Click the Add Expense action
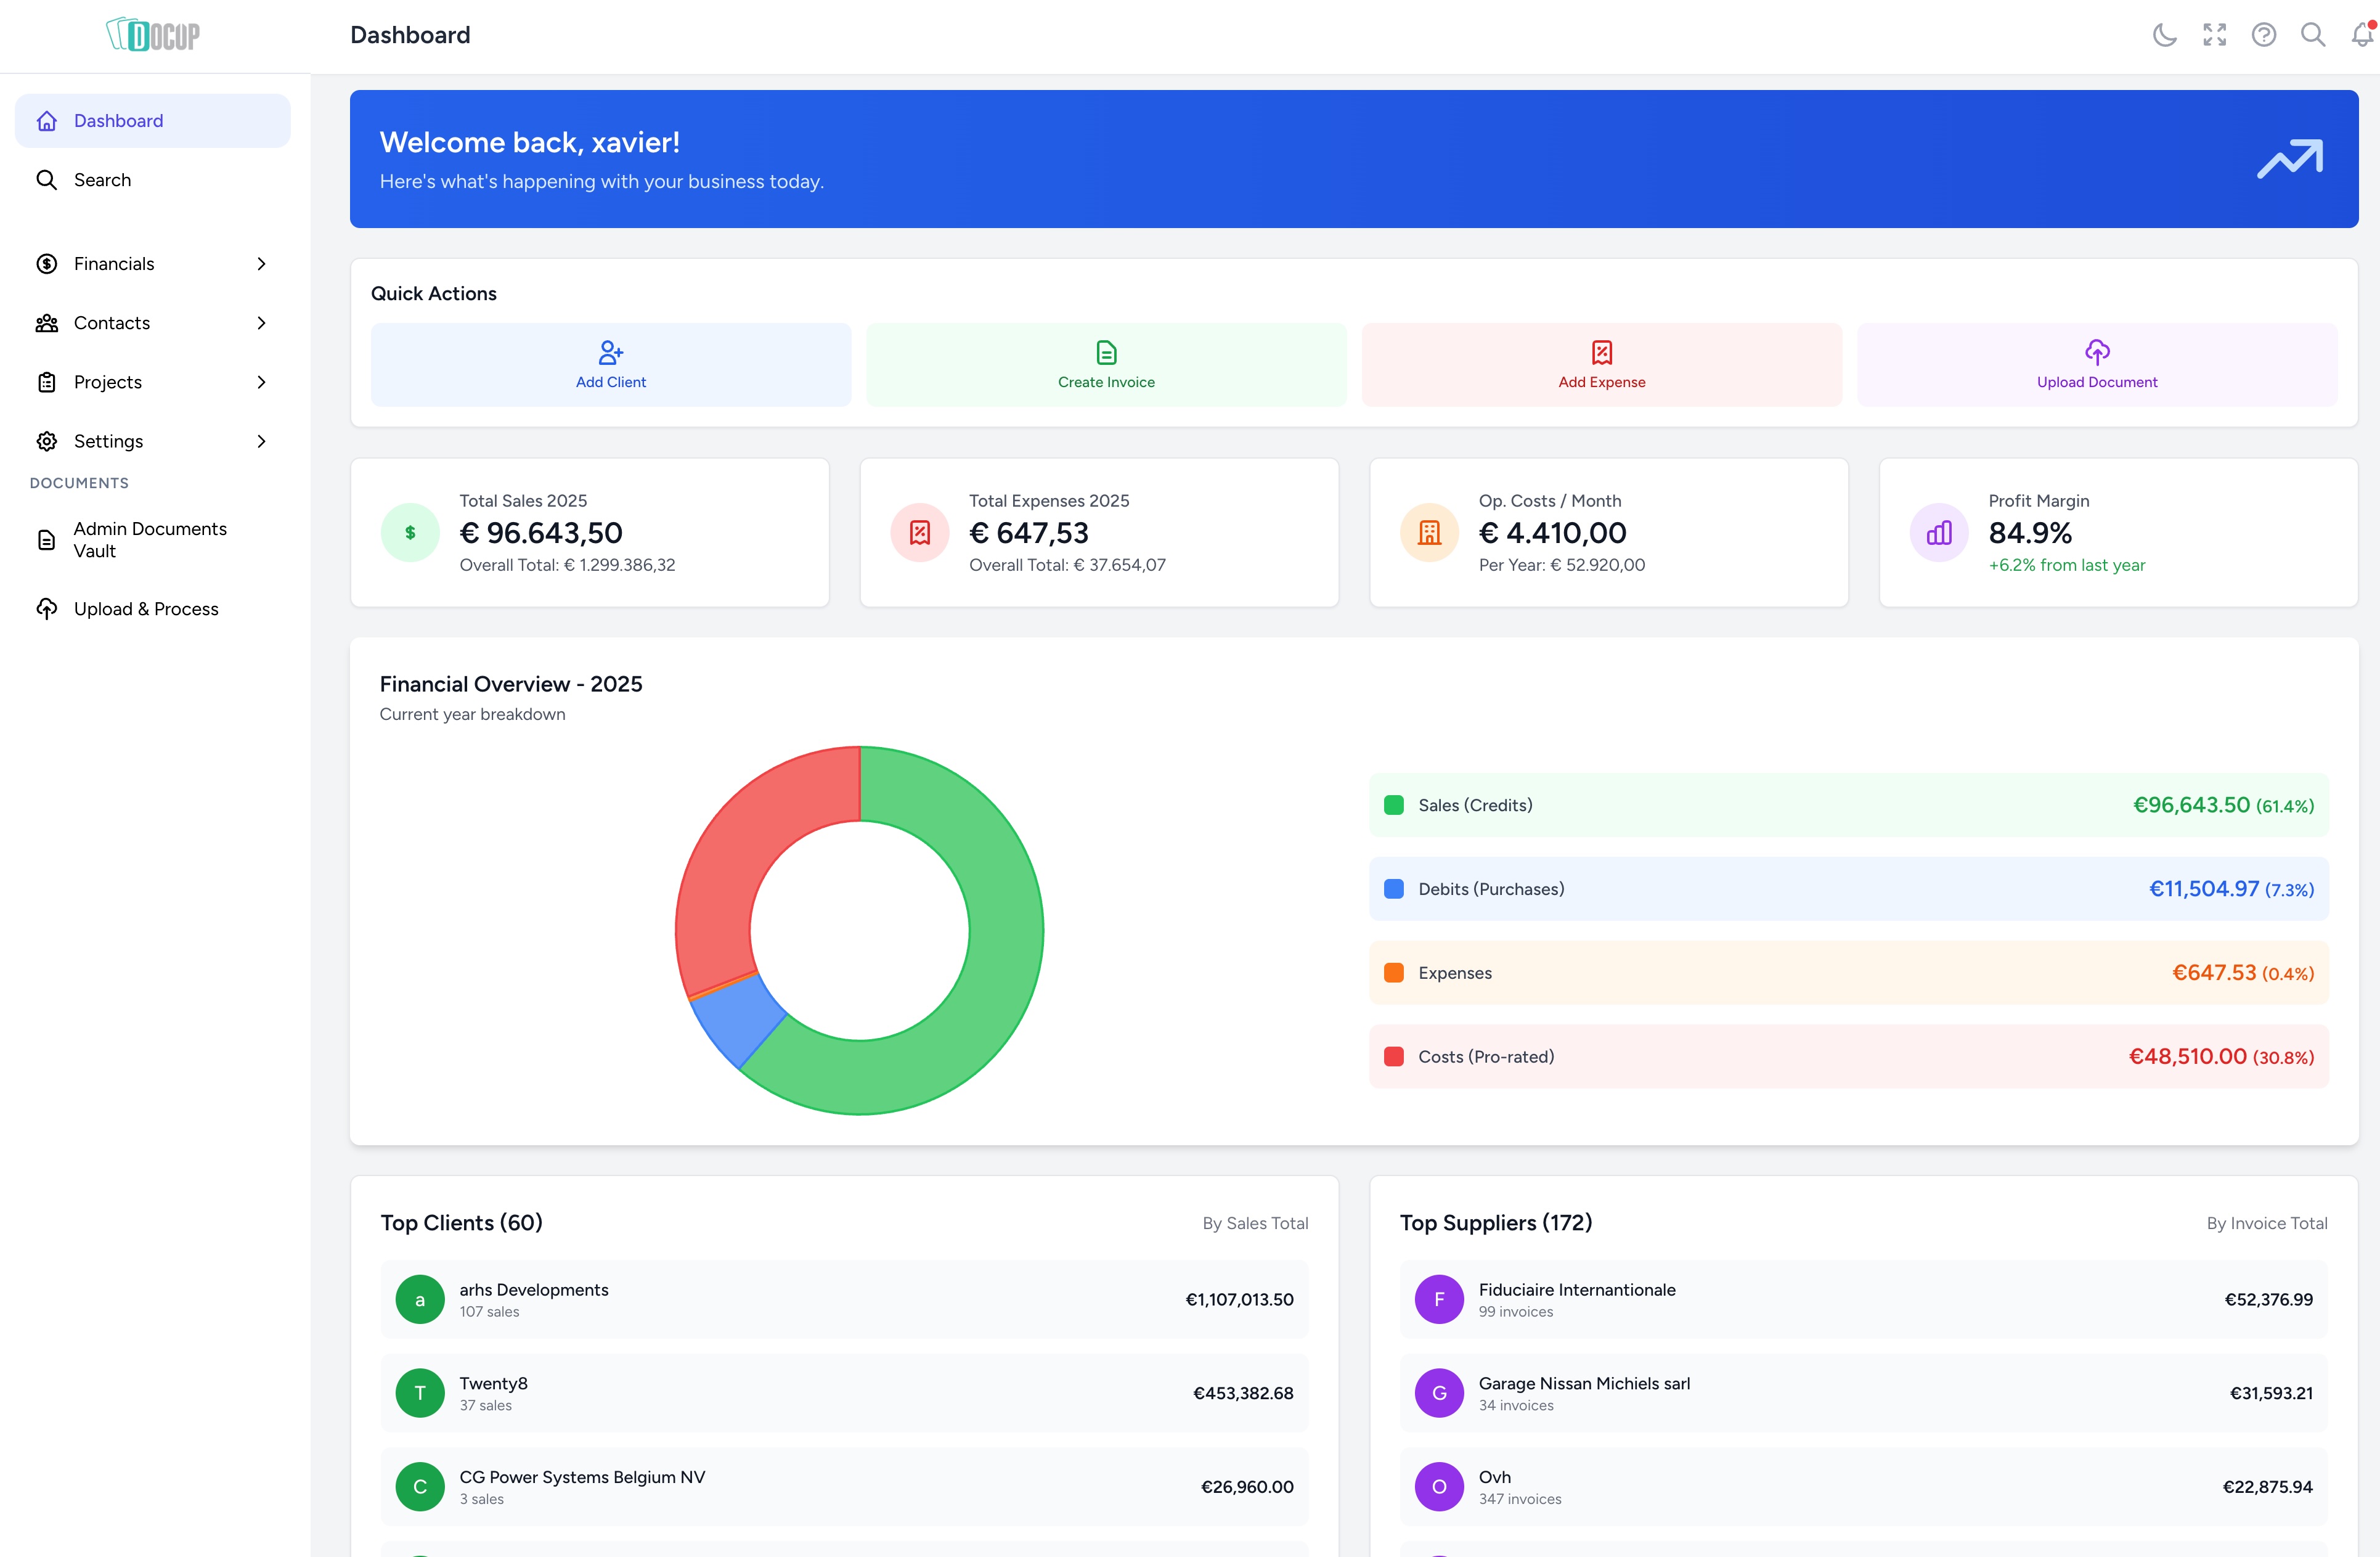 click(x=1601, y=364)
